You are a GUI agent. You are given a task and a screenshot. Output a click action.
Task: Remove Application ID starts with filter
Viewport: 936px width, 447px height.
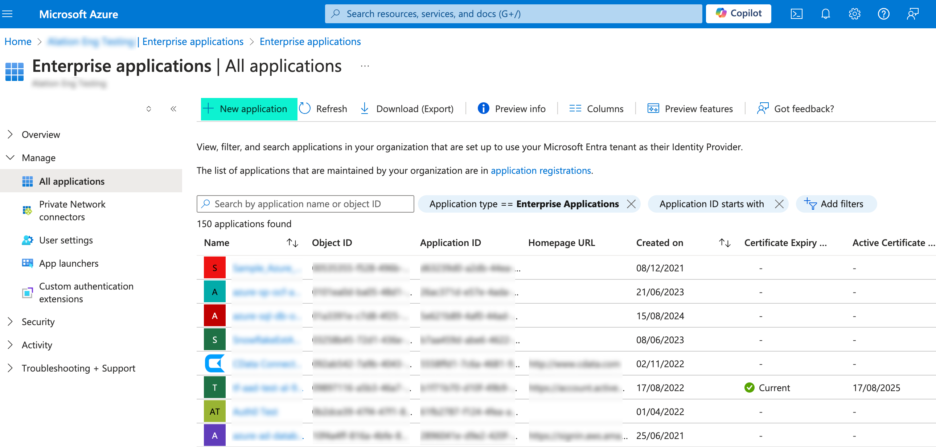(x=779, y=204)
